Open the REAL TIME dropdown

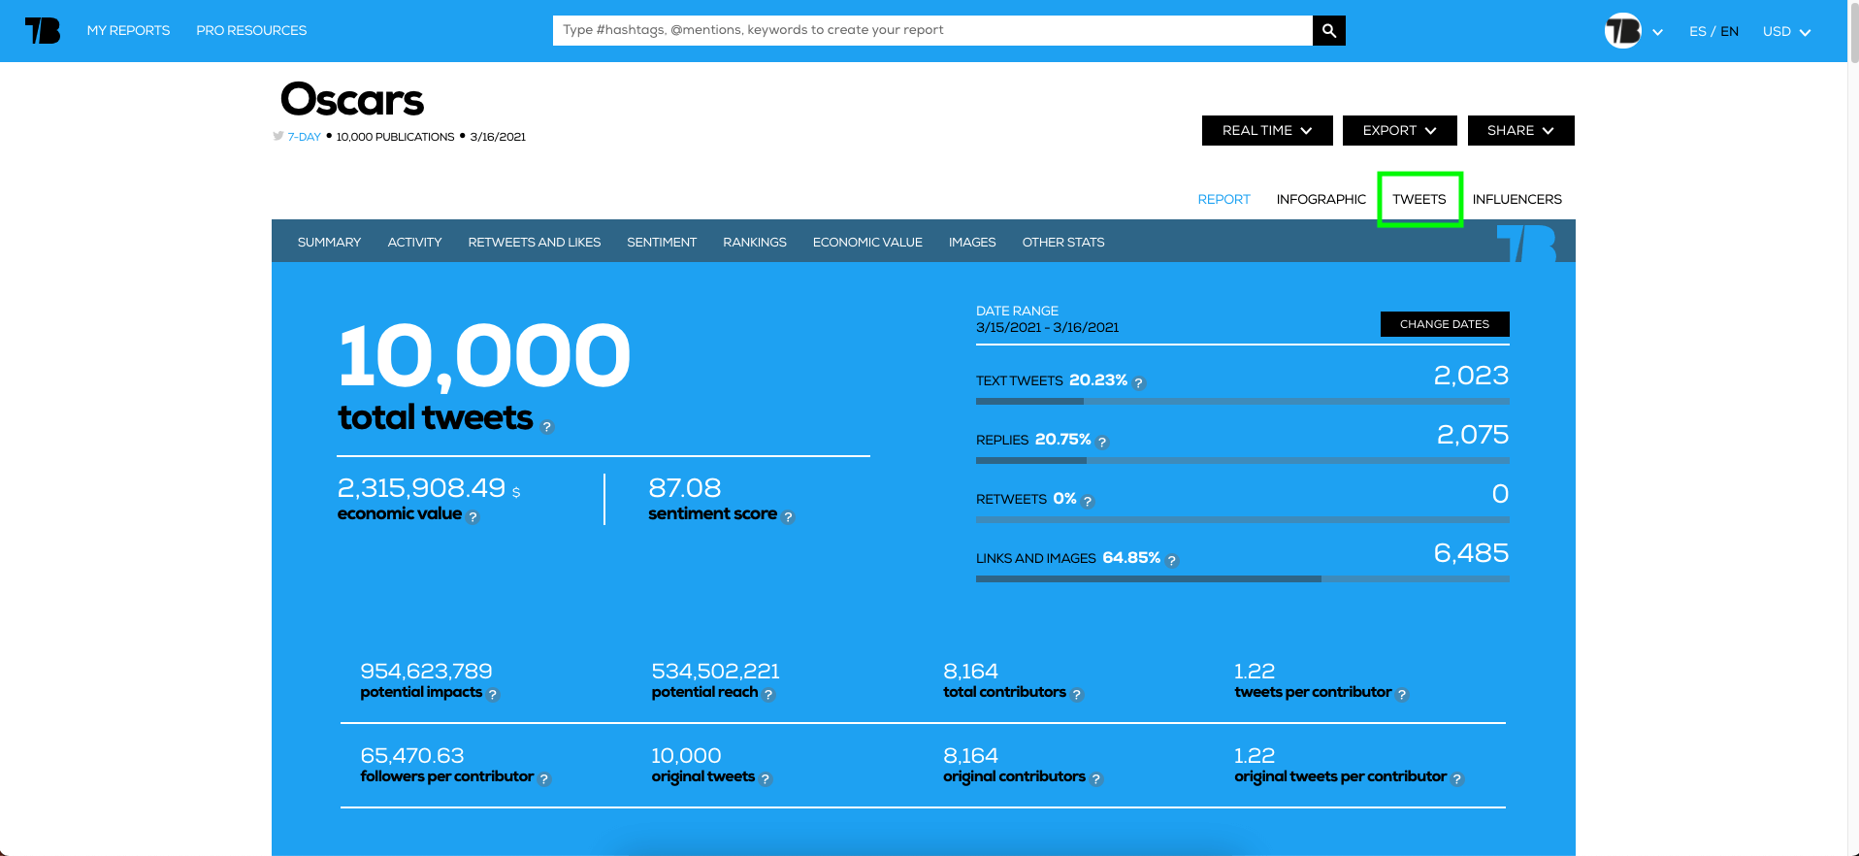(x=1267, y=130)
